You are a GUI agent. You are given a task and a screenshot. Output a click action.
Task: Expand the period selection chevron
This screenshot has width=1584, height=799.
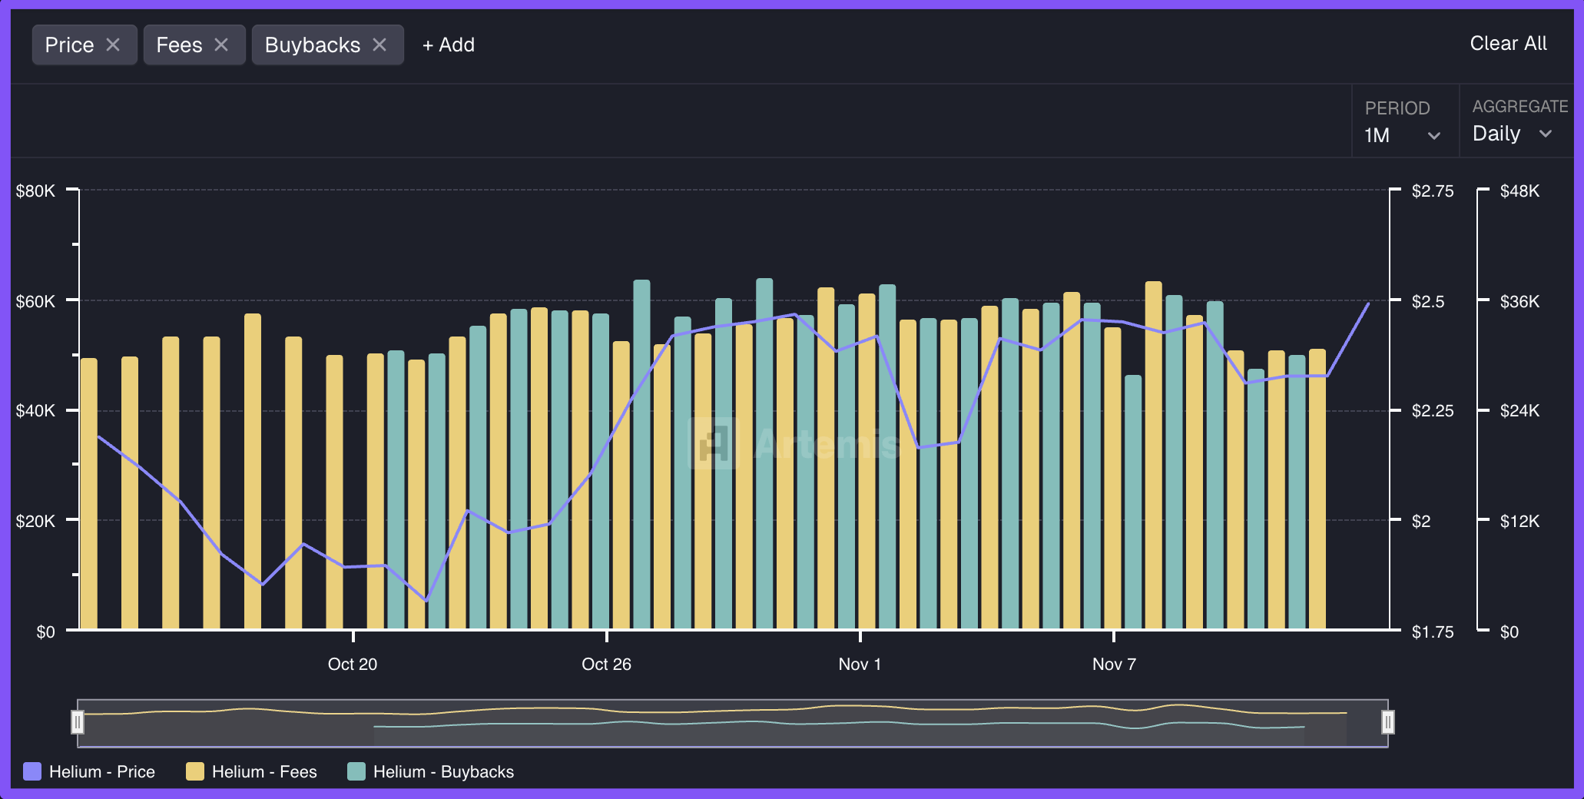point(1435,137)
